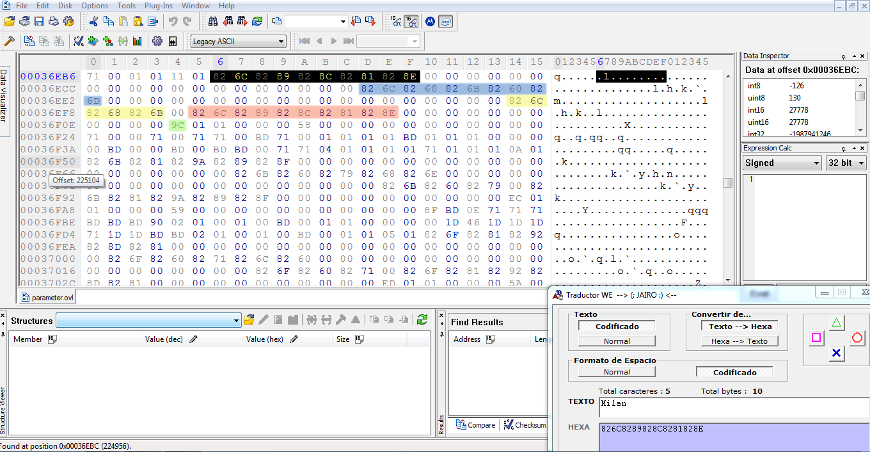Select Codificado under Texto group
Screen dimensions: 870x452
617,326
